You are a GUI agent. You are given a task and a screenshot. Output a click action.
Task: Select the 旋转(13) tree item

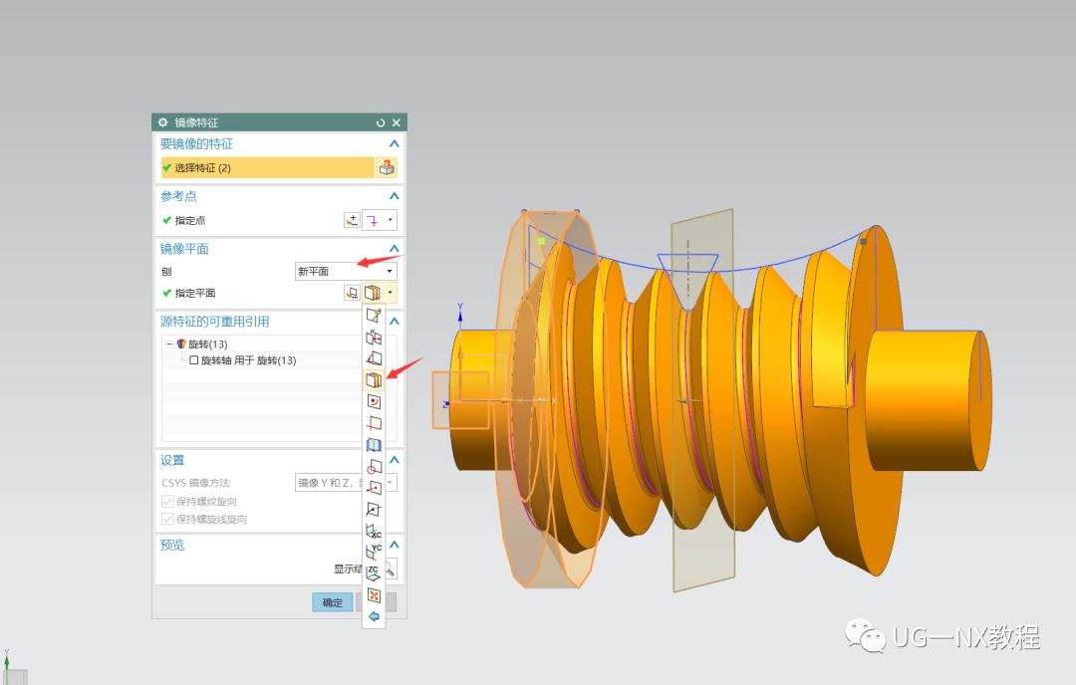208,343
